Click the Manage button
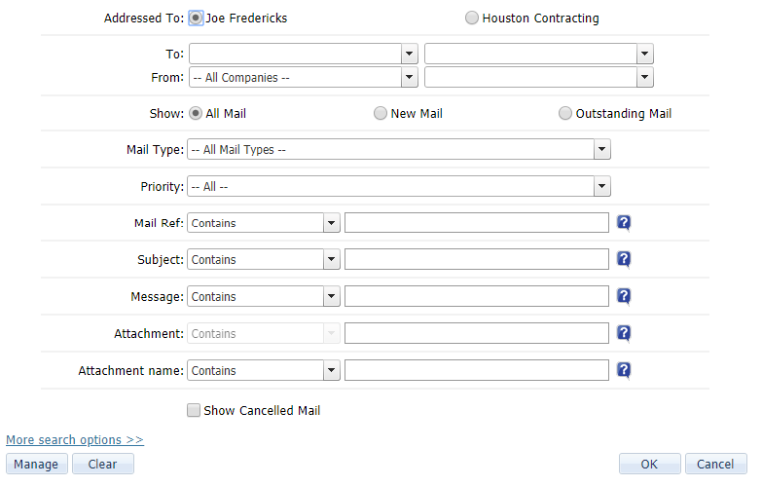Viewport: 762px width, 486px height. [36, 465]
